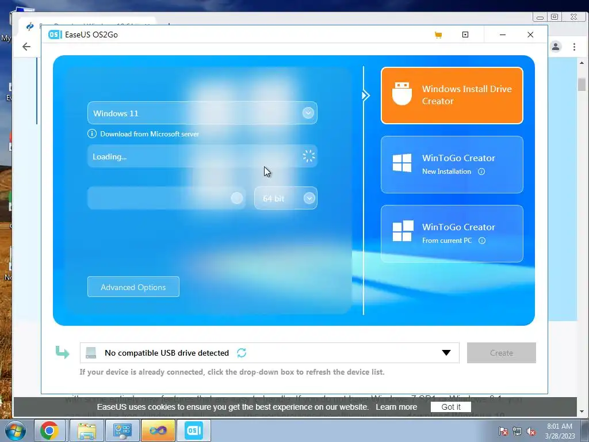
Task: Show info for From current PC option
Action: pos(482,241)
